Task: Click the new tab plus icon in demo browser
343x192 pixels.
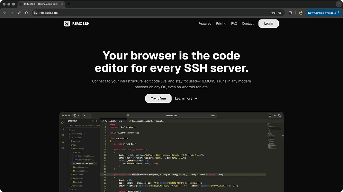Action: [x=275, y=116]
